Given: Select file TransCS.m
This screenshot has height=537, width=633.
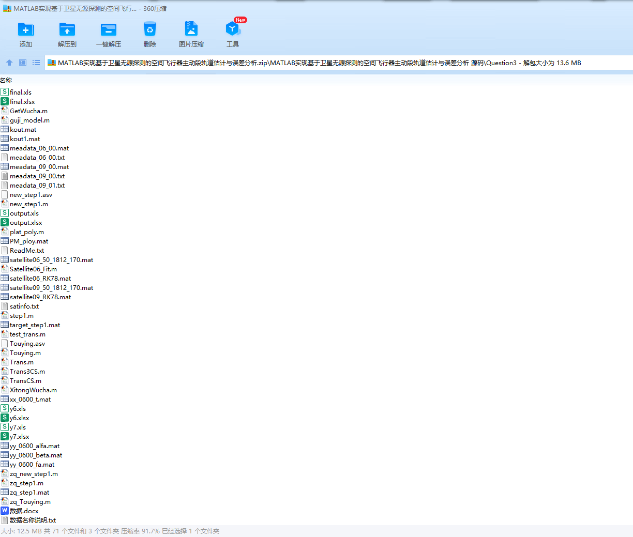Looking at the screenshot, I should 25,381.
